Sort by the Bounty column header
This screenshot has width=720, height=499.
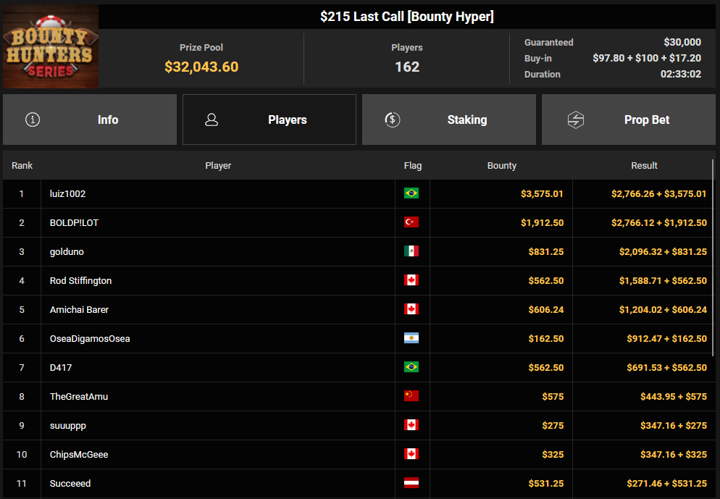click(x=501, y=166)
